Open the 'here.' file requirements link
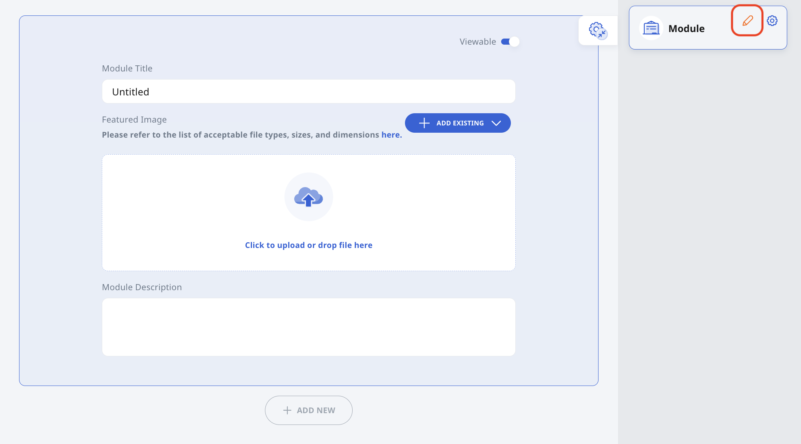This screenshot has height=444, width=801. (391, 134)
